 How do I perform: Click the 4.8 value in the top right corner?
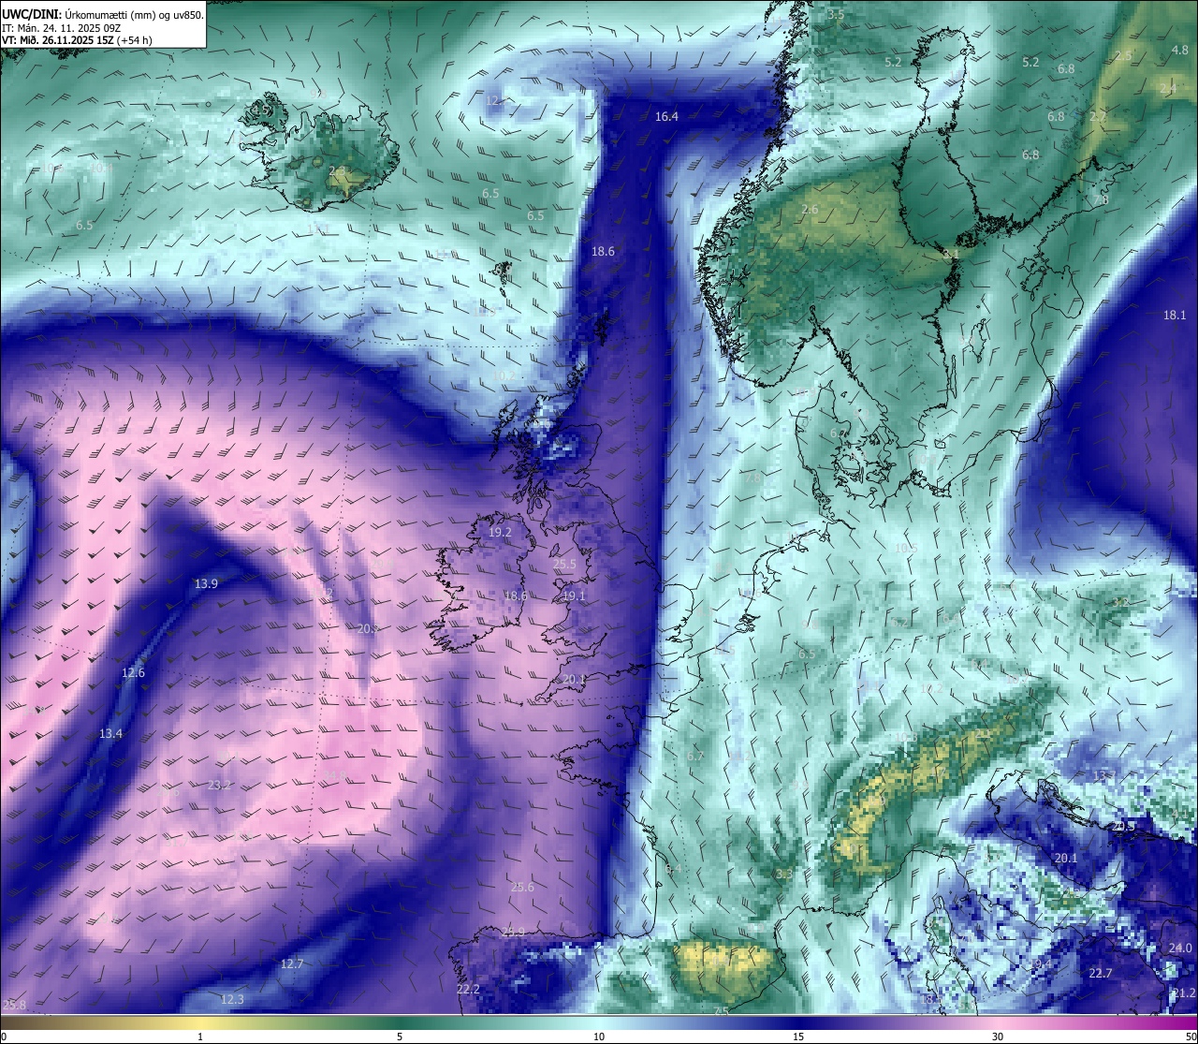[x=1180, y=50]
